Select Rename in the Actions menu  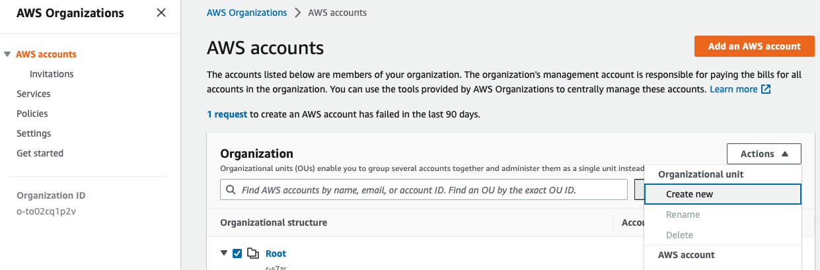683,215
